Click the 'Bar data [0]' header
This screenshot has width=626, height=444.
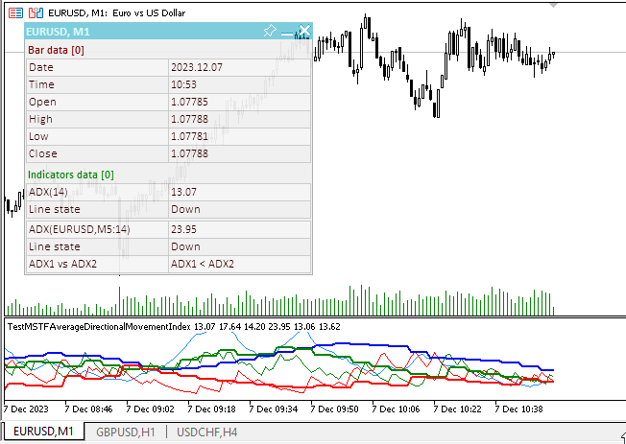56,50
